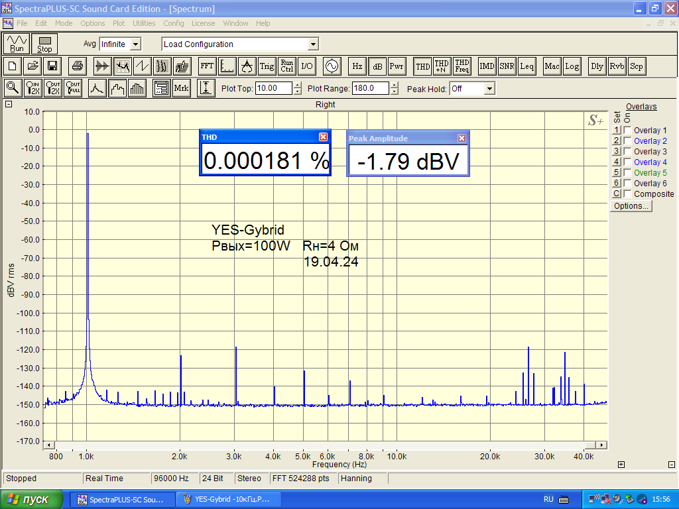679x509 pixels.
Task: Select the dB toolbar button
Action: pos(377,66)
